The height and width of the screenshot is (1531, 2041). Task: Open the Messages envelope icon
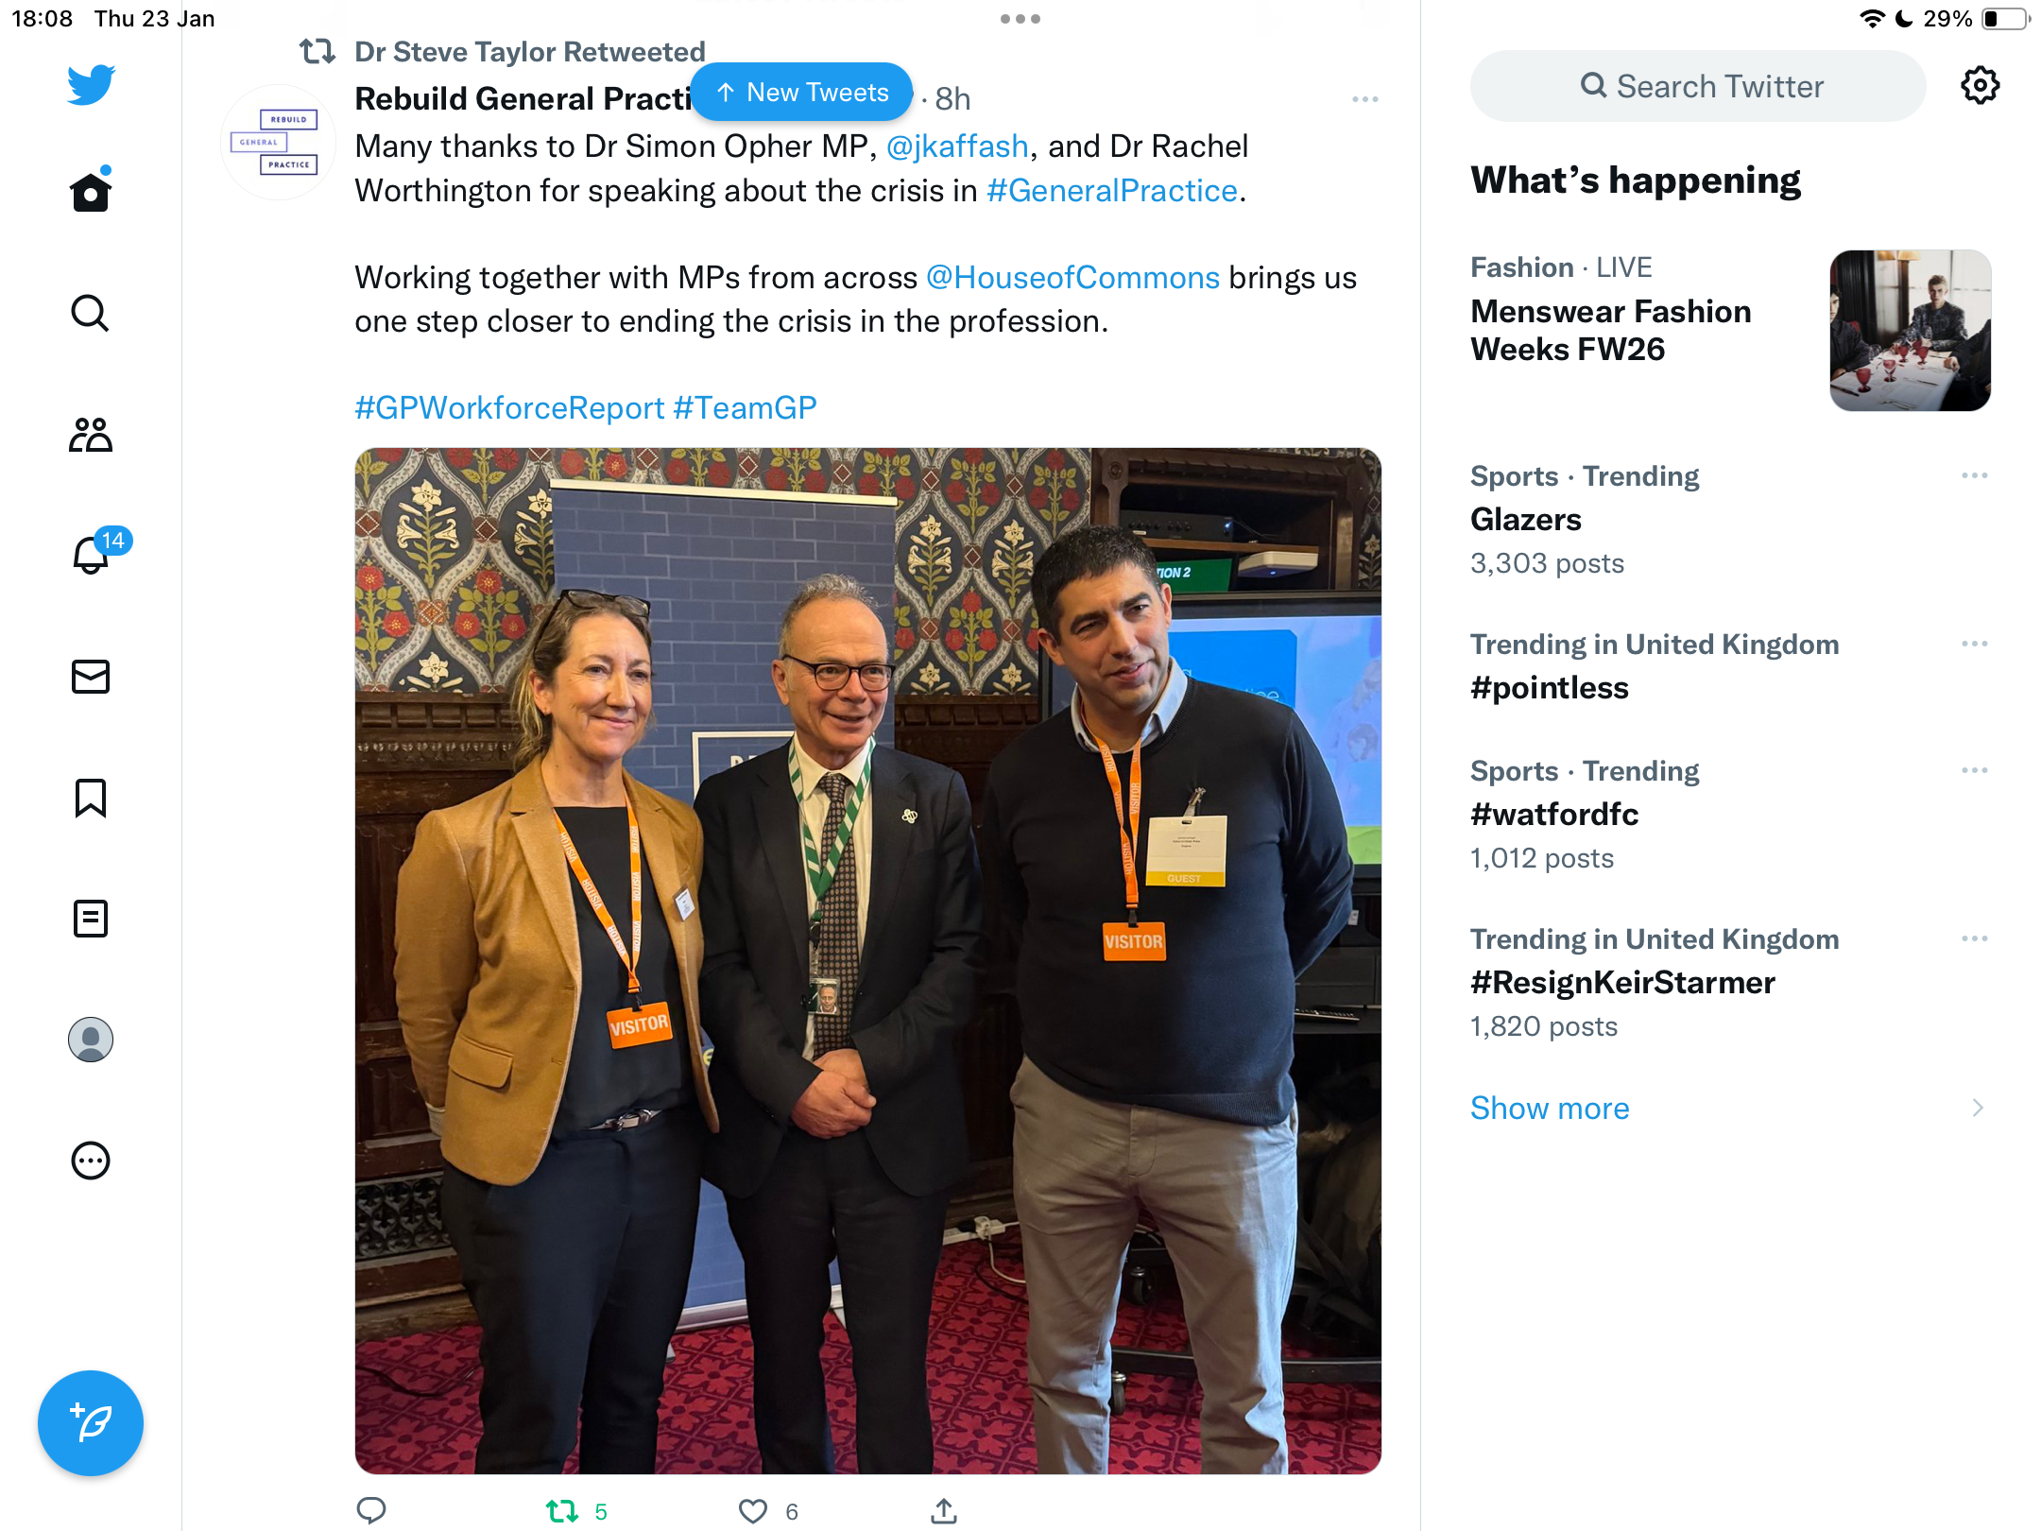pyautogui.click(x=91, y=677)
